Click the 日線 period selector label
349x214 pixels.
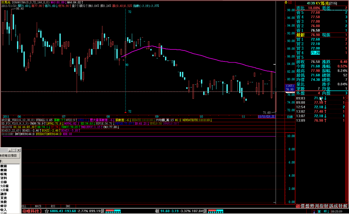point(290,117)
